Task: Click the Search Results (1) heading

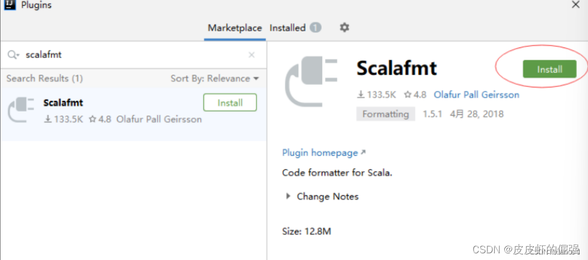Action: [x=45, y=79]
